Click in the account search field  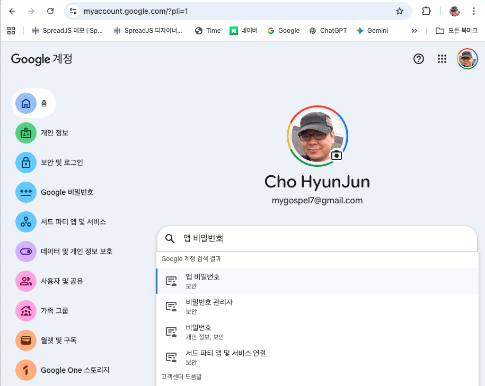[318, 239]
